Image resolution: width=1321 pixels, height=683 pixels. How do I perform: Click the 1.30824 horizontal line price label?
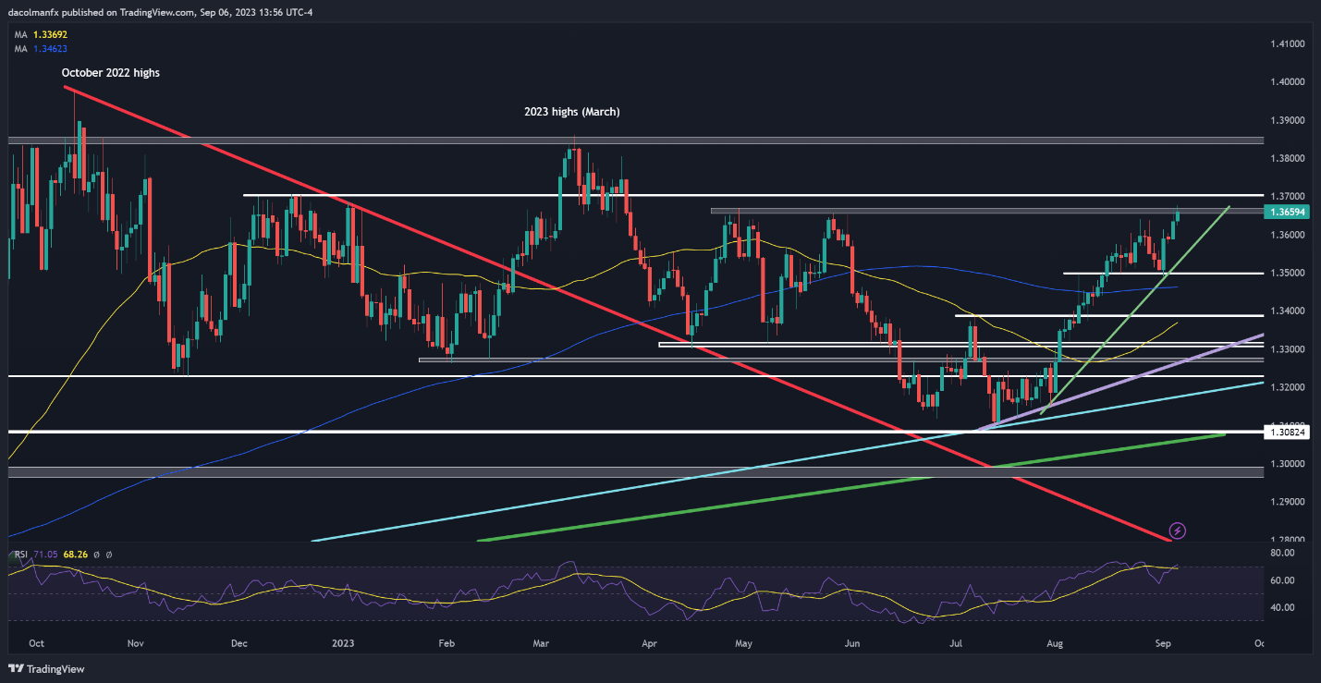tap(1289, 432)
